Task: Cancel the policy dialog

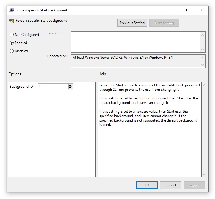Action: pos(171,185)
